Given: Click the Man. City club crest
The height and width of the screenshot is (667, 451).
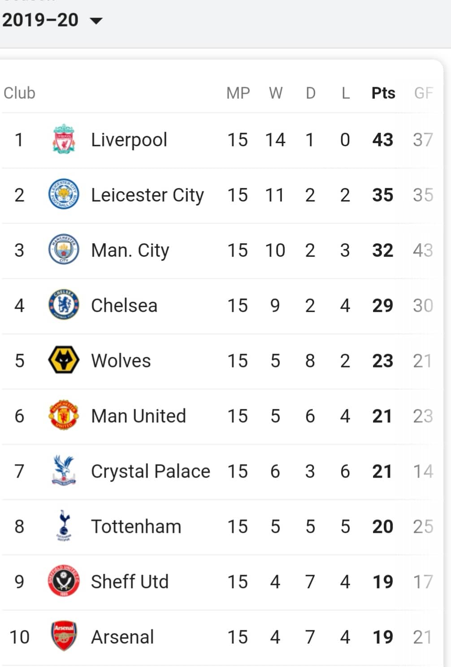Looking at the screenshot, I should pos(64,250).
